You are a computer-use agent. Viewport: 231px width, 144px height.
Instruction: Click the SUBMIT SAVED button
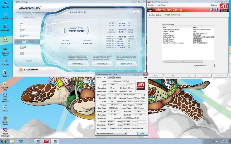coord(126,64)
